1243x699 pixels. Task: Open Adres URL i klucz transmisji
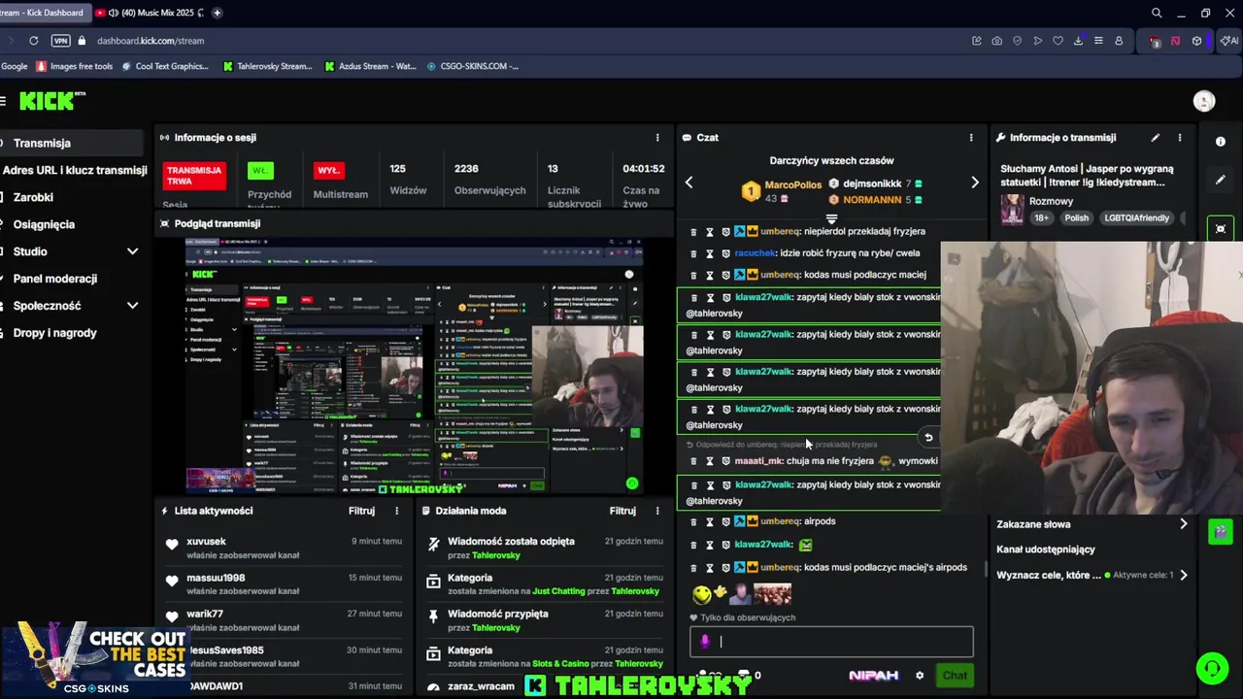[74, 170]
